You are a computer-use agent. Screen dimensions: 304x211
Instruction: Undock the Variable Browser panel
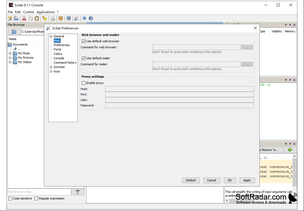(290, 25)
